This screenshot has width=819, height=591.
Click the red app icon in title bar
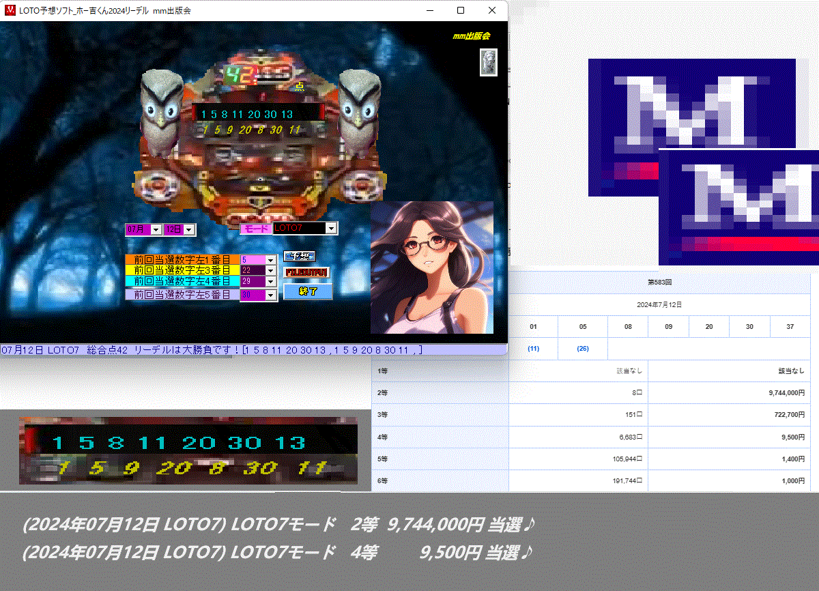(x=10, y=10)
